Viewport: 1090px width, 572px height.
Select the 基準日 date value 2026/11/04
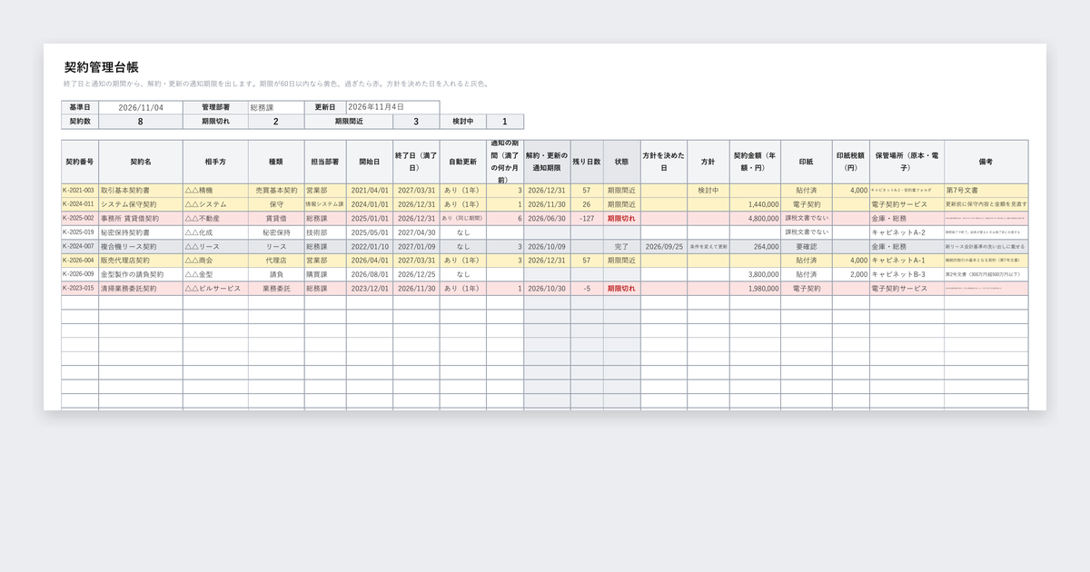[x=141, y=107]
